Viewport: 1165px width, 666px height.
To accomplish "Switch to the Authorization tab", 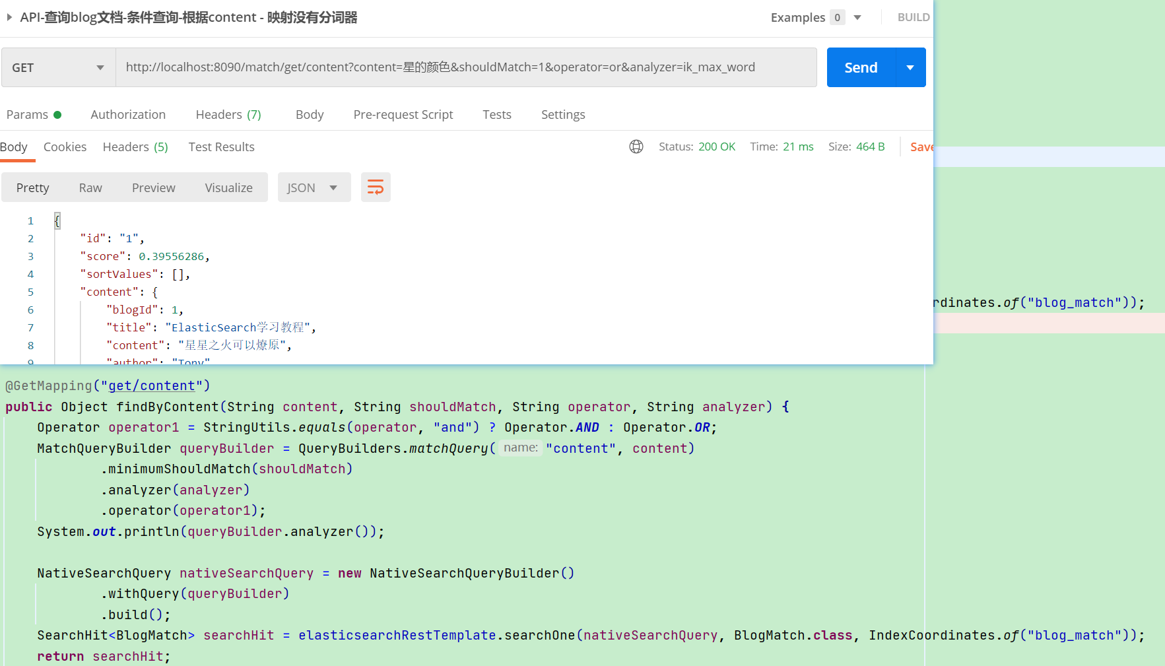I will coord(128,114).
